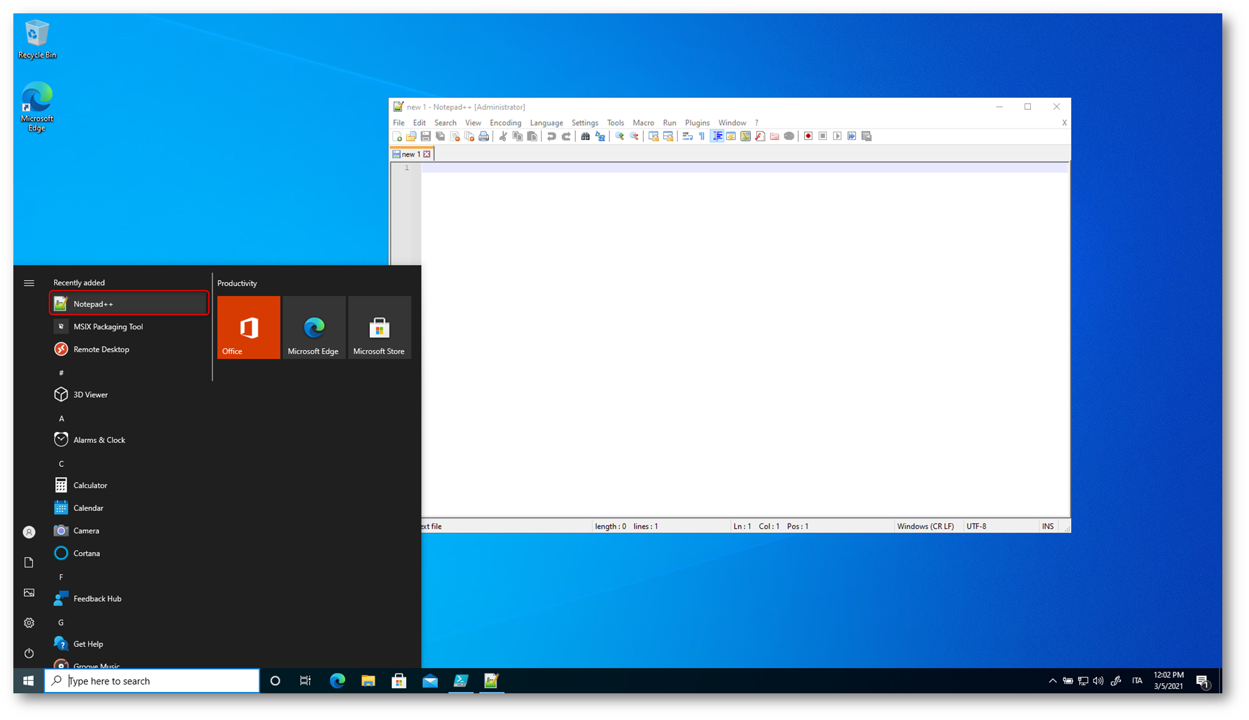Toggle the Document Map toolbar icon
The image size is (1249, 720).
746,137
